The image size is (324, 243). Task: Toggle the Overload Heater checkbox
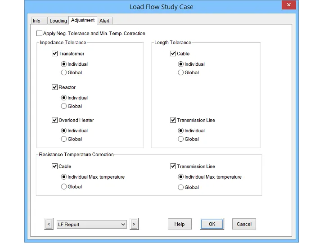pyautogui.click(x=54, y=120)
